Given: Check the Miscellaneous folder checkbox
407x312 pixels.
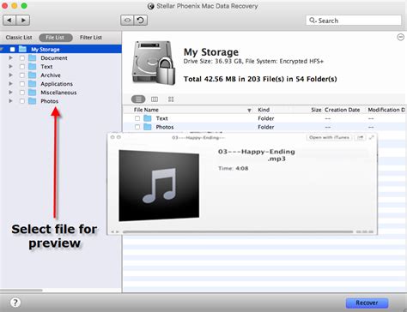Looking at the screenshot, I should coord(22,93).
